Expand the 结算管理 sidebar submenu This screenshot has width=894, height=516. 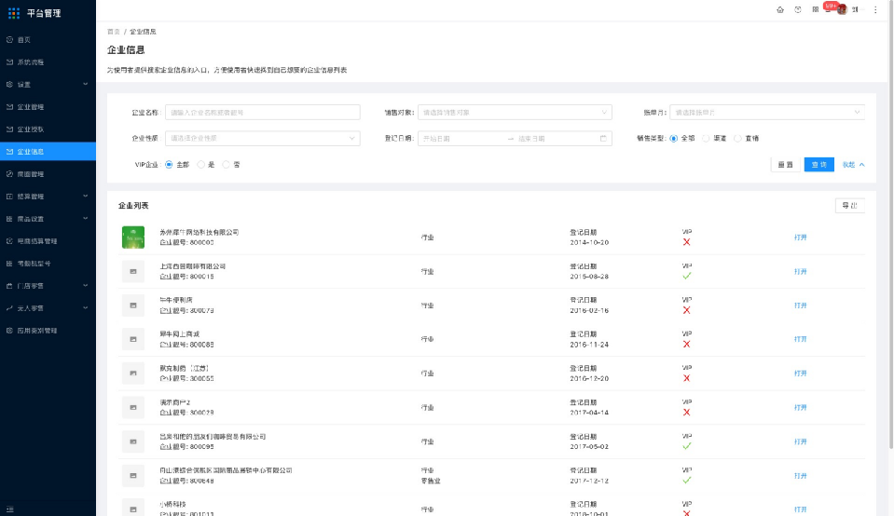[48, 196]
